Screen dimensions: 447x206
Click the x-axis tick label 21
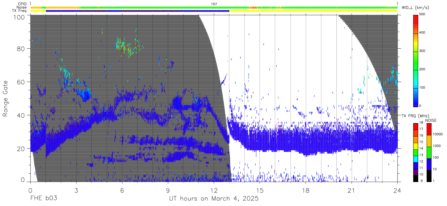(x=352, y=190)
